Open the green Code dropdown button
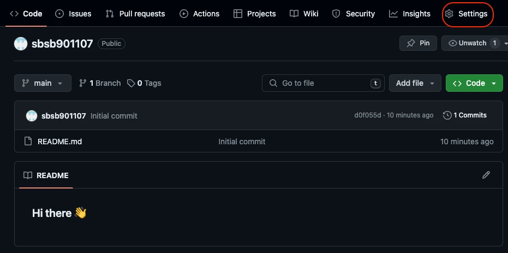Screen dimensions: 508x253 [474, 83]
